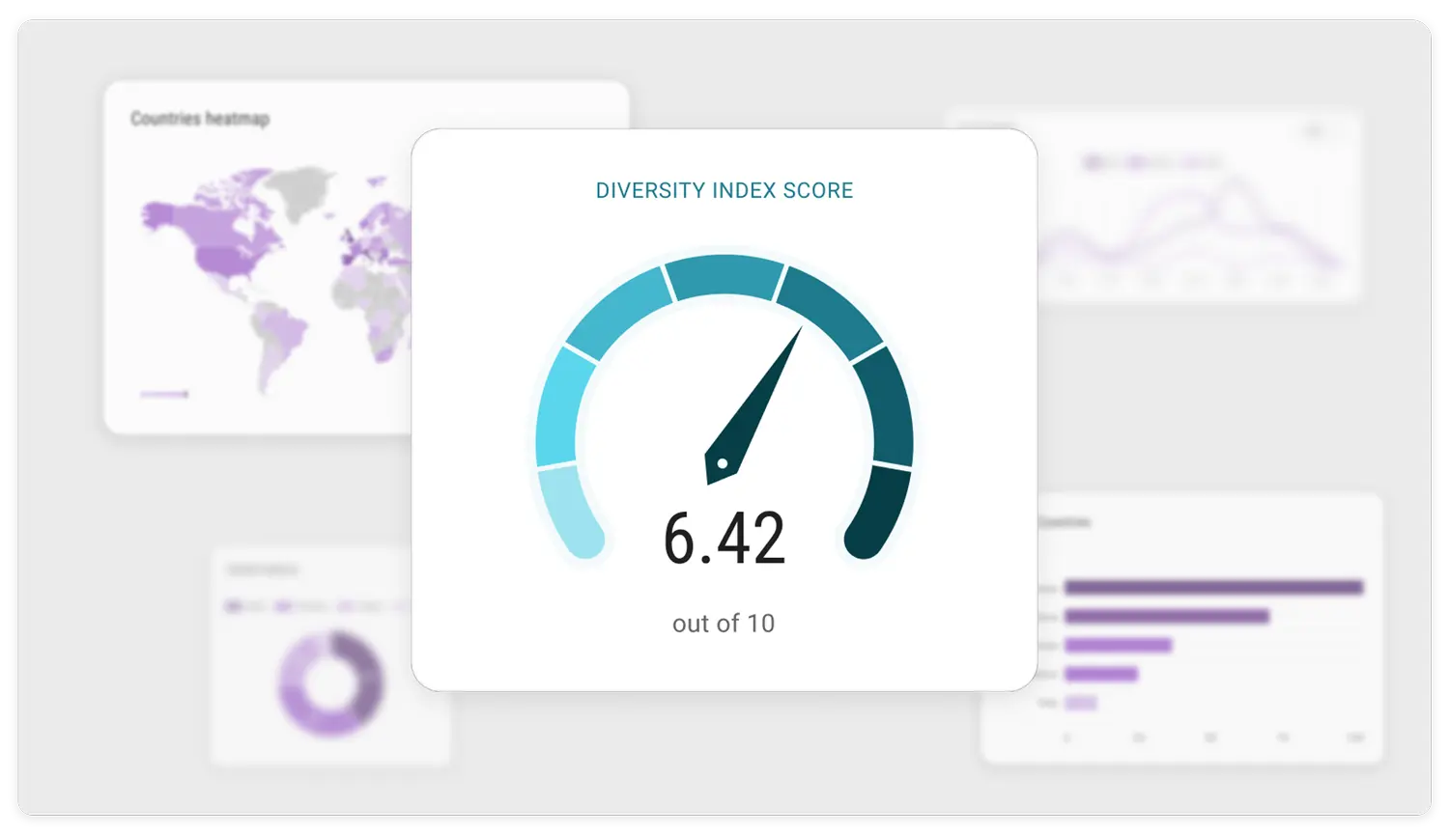Open the Countries heatmap card title

coord(200,119)
